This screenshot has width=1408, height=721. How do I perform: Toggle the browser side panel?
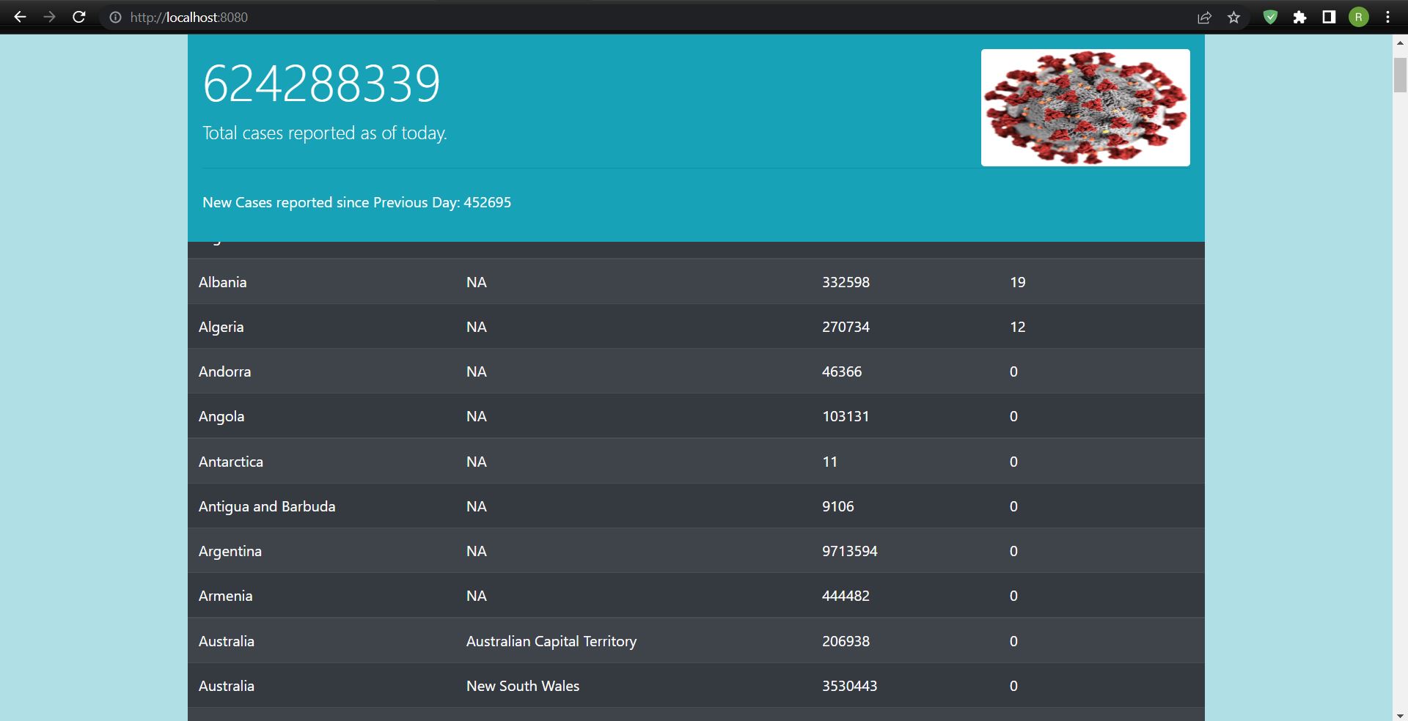coord(1329,17)
